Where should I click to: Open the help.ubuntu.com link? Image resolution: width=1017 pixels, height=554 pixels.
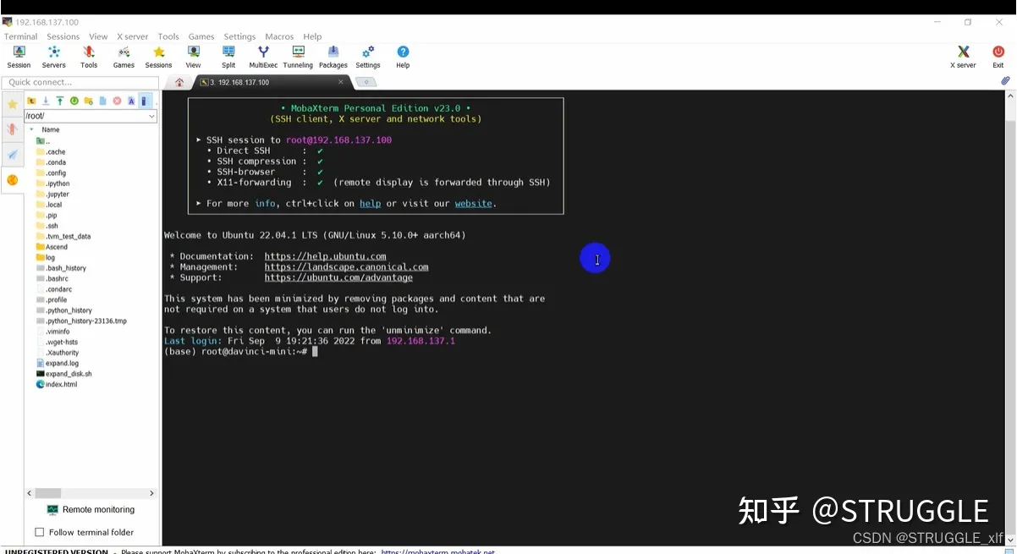point(325,256)
